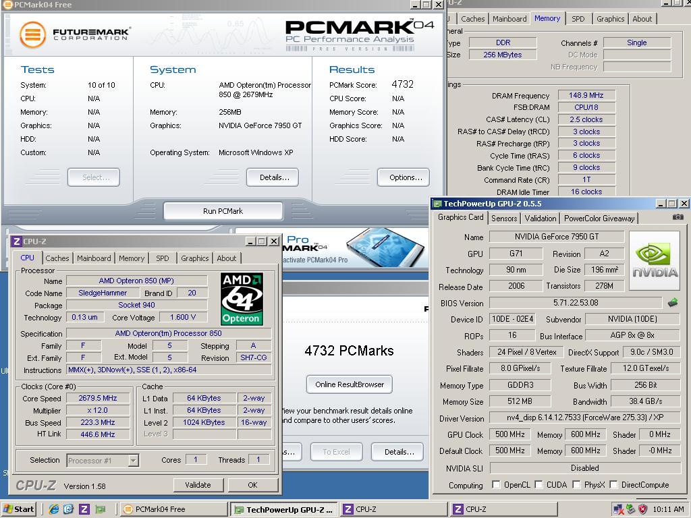Toggle the CUDA checkbox
Screen dimensions: 691x518
538,484
